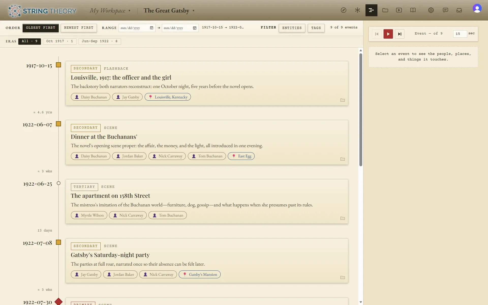This screenshot has width=488, height=305.
Task: Start timeline playback with red play button
Action: pyautogui.click(x=388, y=34)
